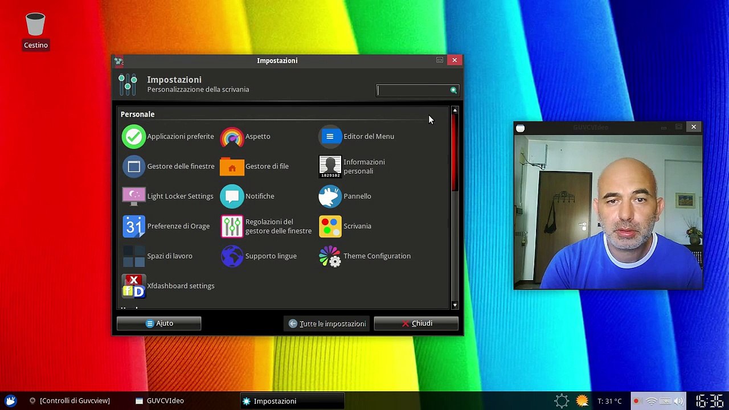729x410 pixels.
Task: Open Gestore di file settings
Action: (255, 166)
